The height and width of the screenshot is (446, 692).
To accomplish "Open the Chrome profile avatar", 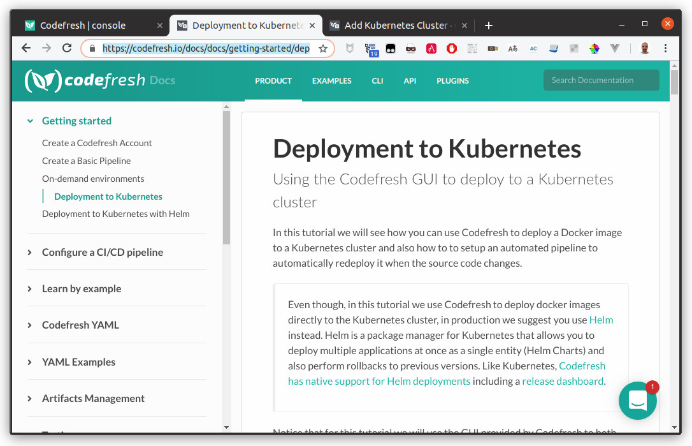I will coord(644,48).
